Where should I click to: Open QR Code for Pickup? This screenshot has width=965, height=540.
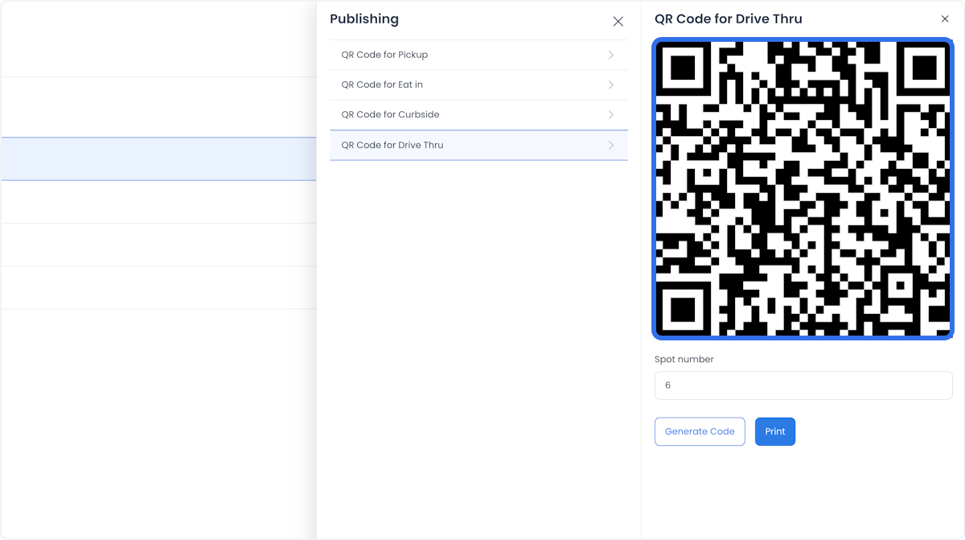pyautogui.click(x=478, y=55)
